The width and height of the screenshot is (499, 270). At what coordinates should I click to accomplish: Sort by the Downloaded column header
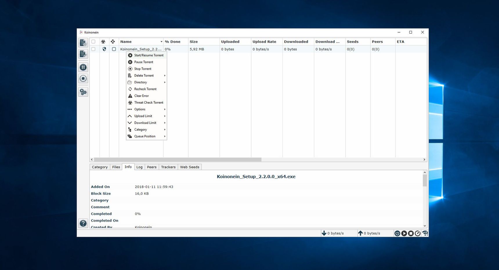coord(298,42)
